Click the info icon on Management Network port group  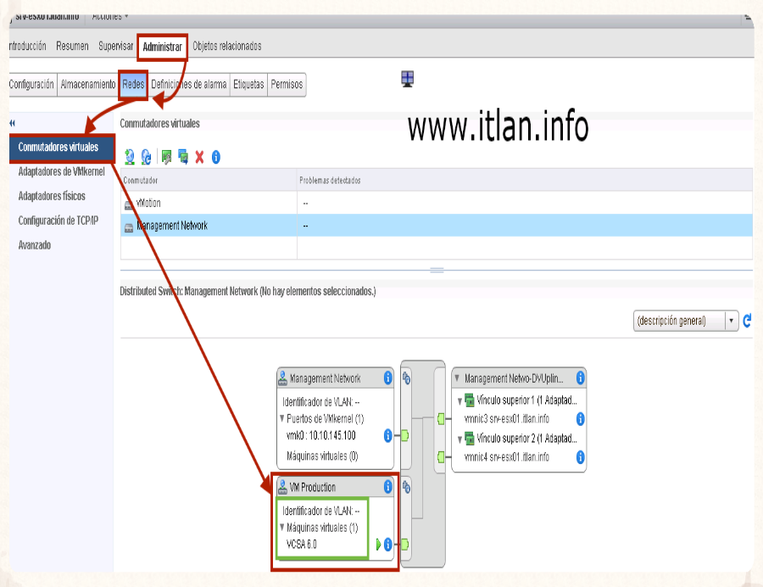387,378
